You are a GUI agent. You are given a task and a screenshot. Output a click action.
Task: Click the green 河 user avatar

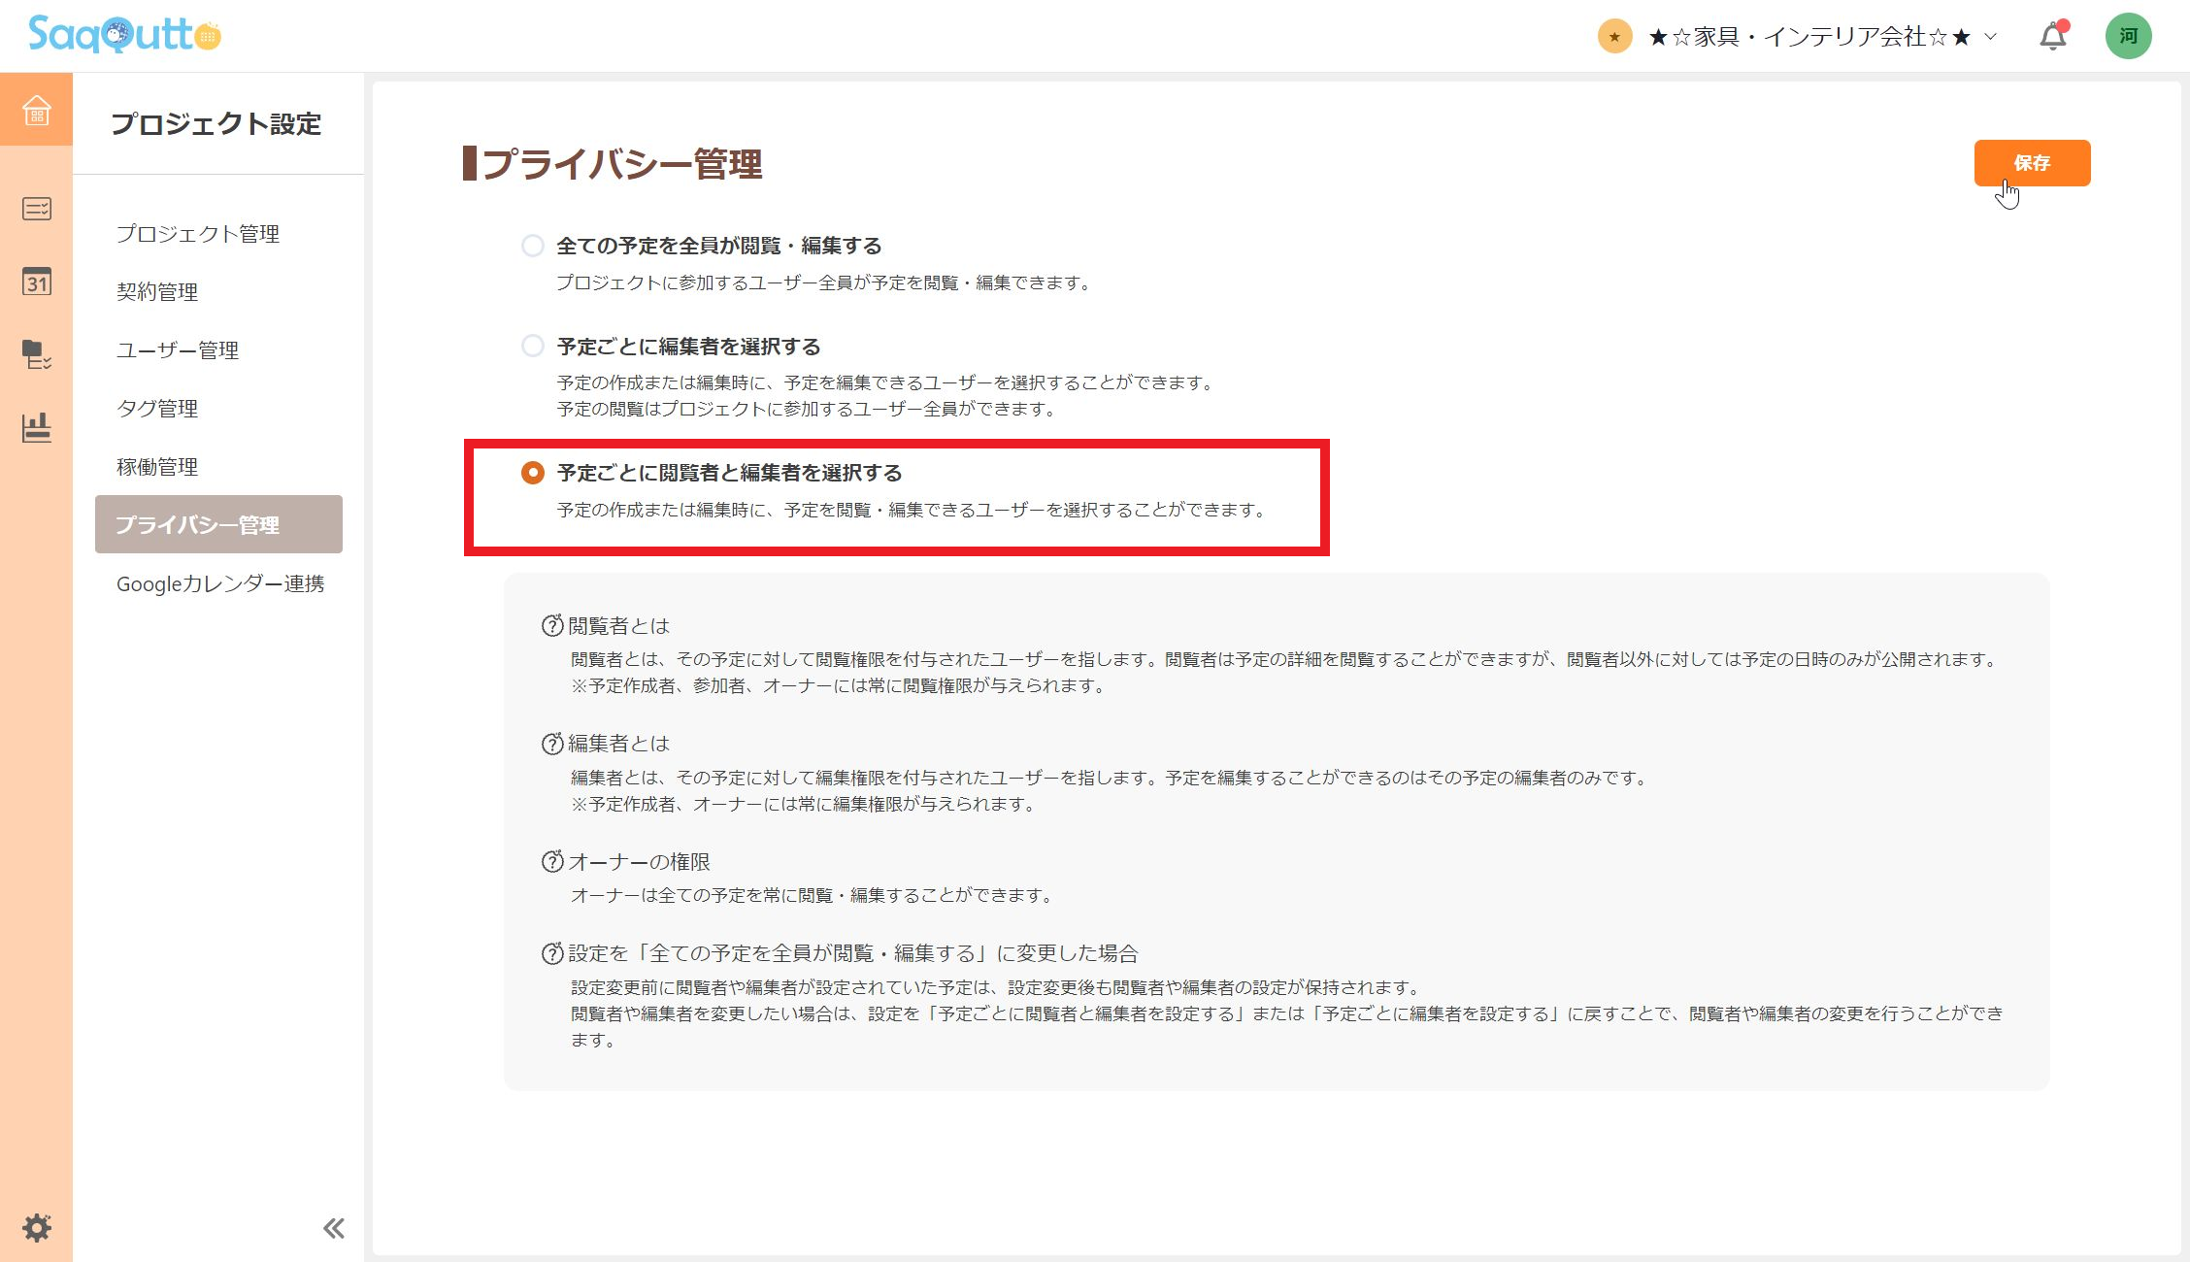click(2128, 35)
